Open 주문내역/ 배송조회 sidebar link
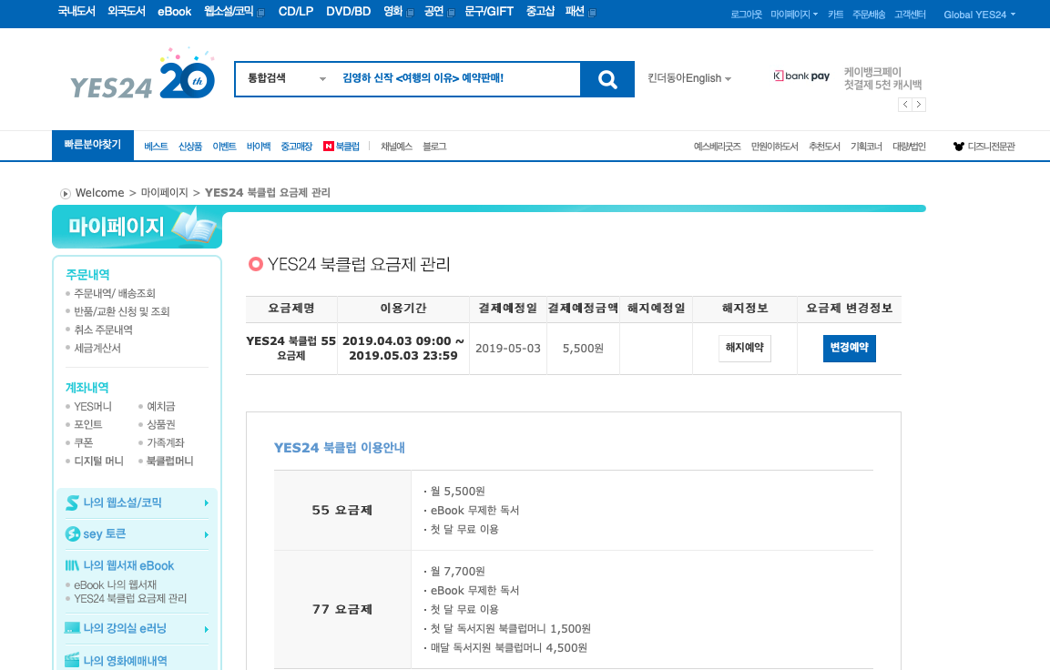The width and height of the screenshot is (1050, 670). pyautogui.click(x=115, y=294)
